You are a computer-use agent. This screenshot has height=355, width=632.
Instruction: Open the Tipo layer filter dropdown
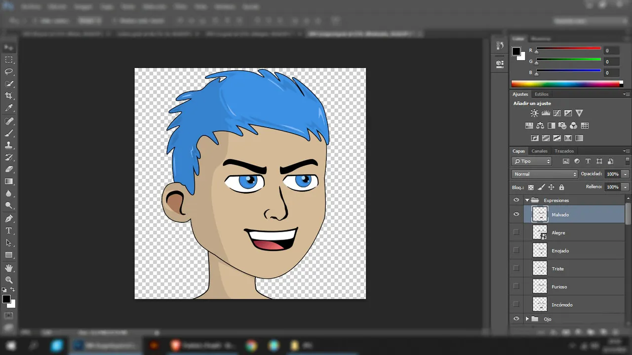(532, 161)
